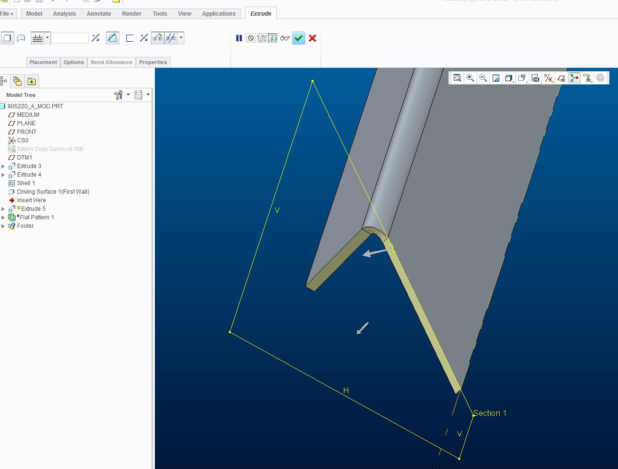The width and height of the screenshot is (618, 469).
Task: Accept the feature with the green checkmark
Action: [299, 38]
